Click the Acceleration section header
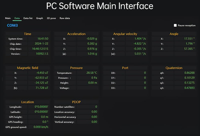200x136 pixels. pyautogui.click(x=76, y=34)
